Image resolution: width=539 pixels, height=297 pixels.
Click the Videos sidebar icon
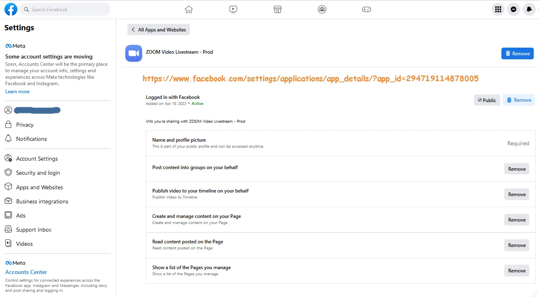8,243
